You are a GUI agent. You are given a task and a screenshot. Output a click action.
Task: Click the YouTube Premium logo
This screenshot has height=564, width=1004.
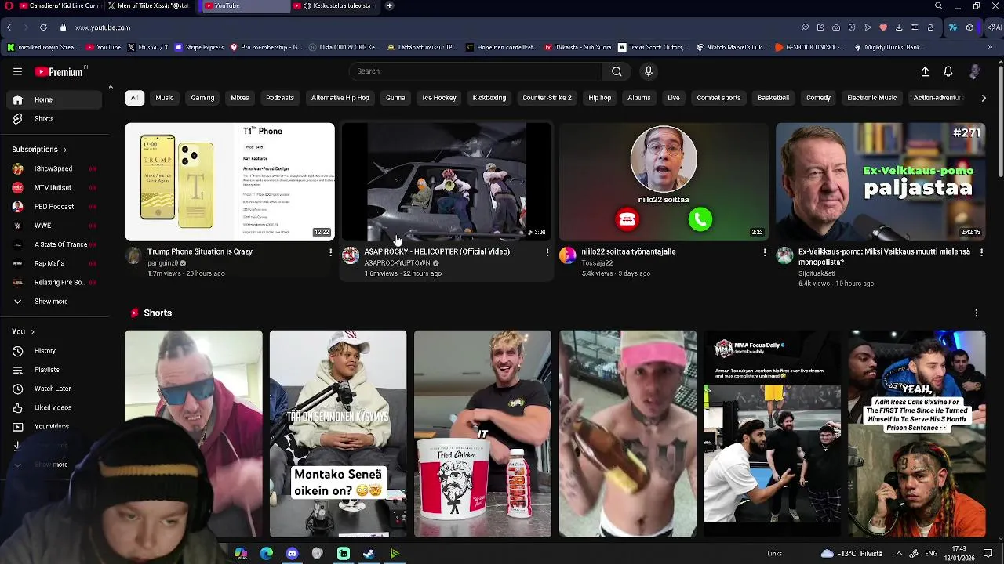60,71
